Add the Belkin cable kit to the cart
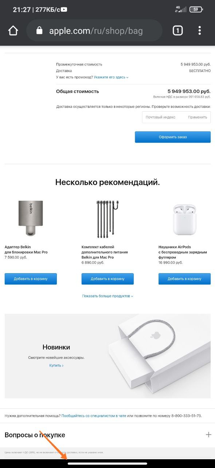Viewport: 215px width, 468px height. click(107, 279)
